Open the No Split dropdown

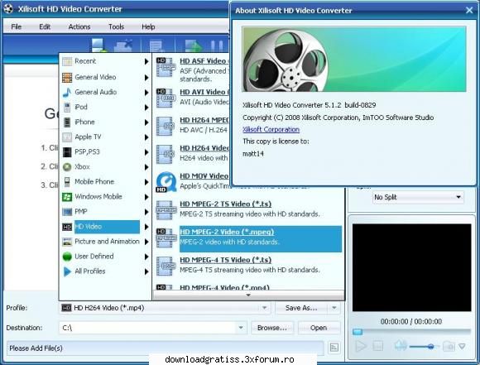(x=418, y=197)
